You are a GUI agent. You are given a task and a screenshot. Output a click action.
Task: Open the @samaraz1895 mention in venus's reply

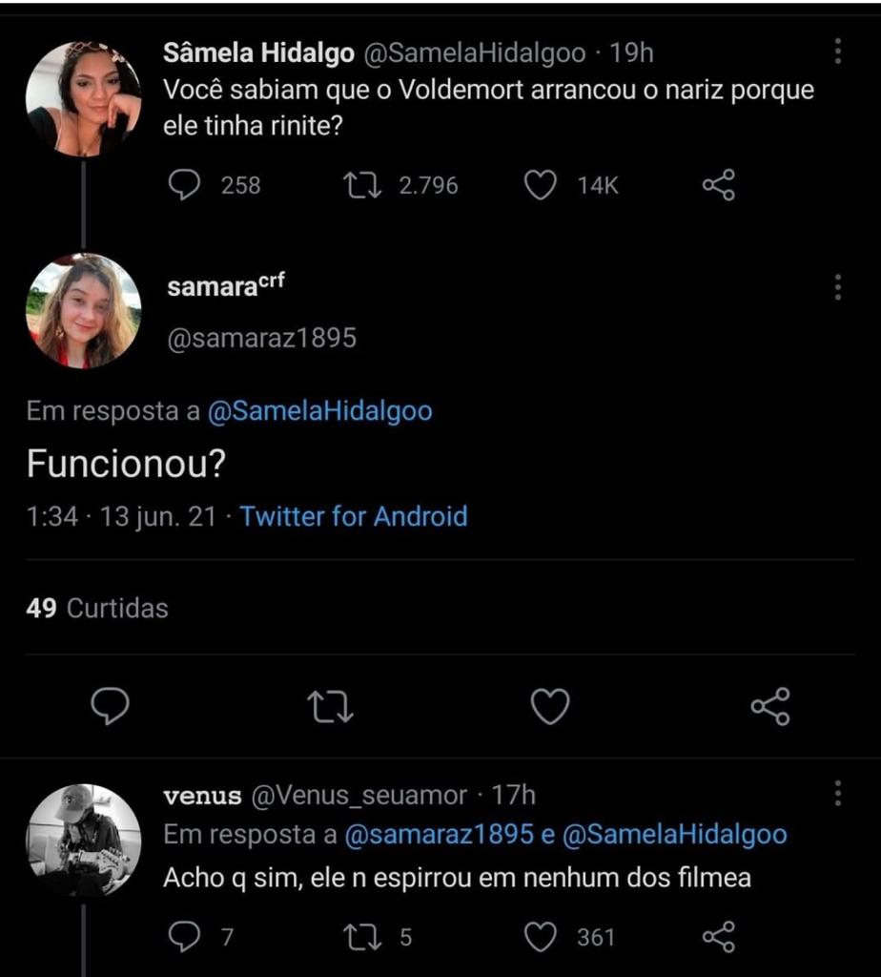(x=438, y=835)
